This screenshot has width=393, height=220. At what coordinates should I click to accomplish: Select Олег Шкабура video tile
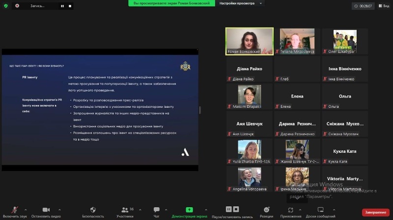[x=345, y=41]
